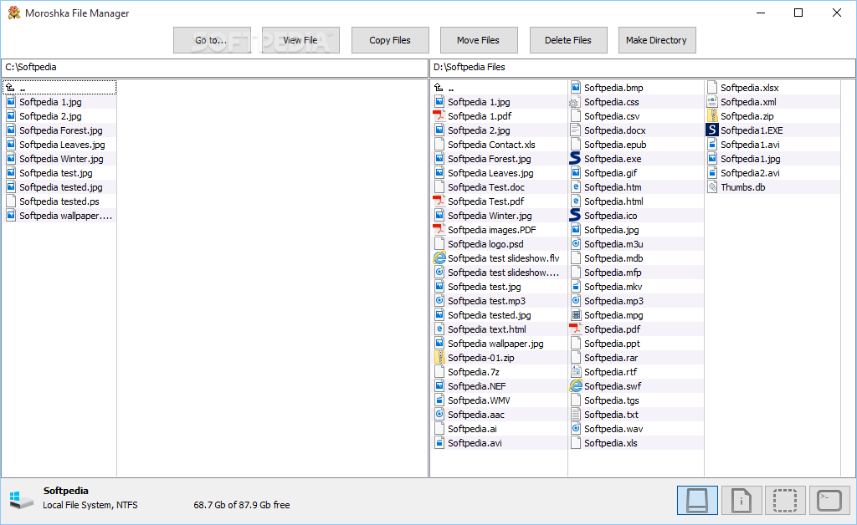Click the video icon of Softpedia.mkv
The height and width of the screenshot is (525, 857).
click(576, 287)
